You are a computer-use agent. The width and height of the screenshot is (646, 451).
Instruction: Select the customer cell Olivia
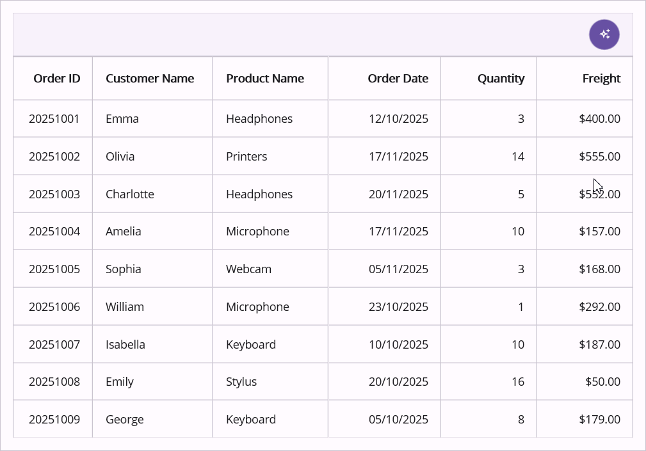(120, 157)
